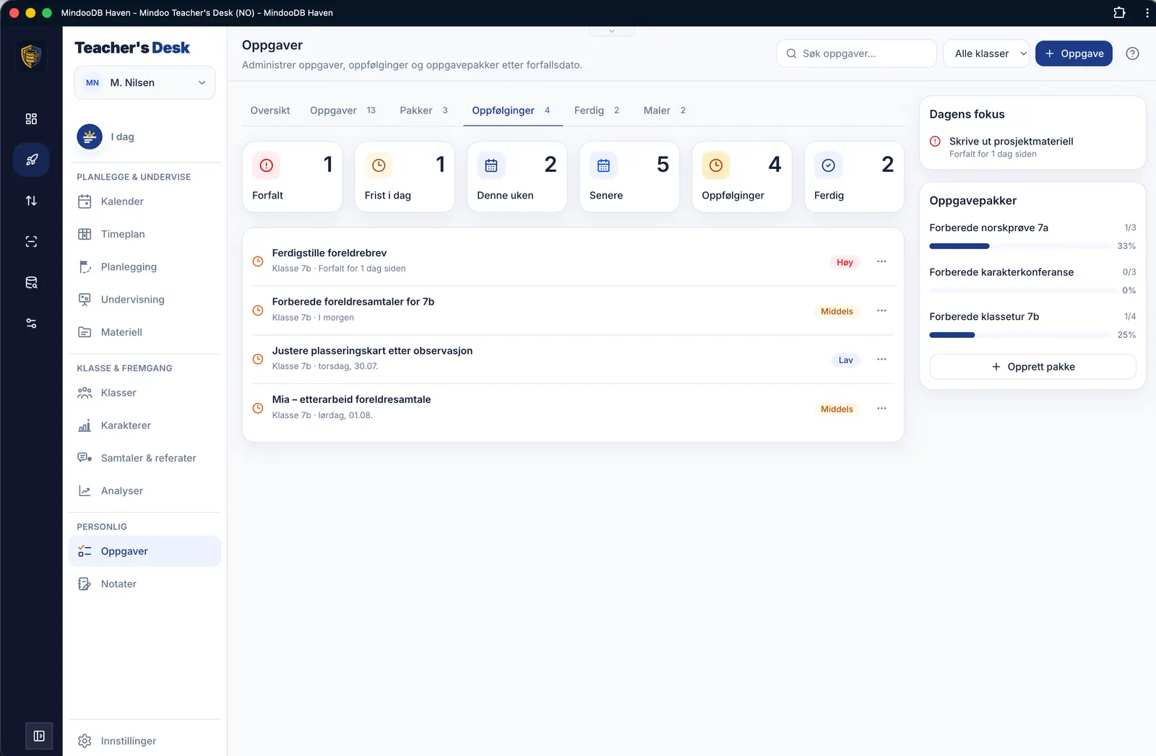Viewport: 1156px width, 756px height.
Task: Open more options for Mia – etterarbeid foreldresamtale
Action: point(881,409)
